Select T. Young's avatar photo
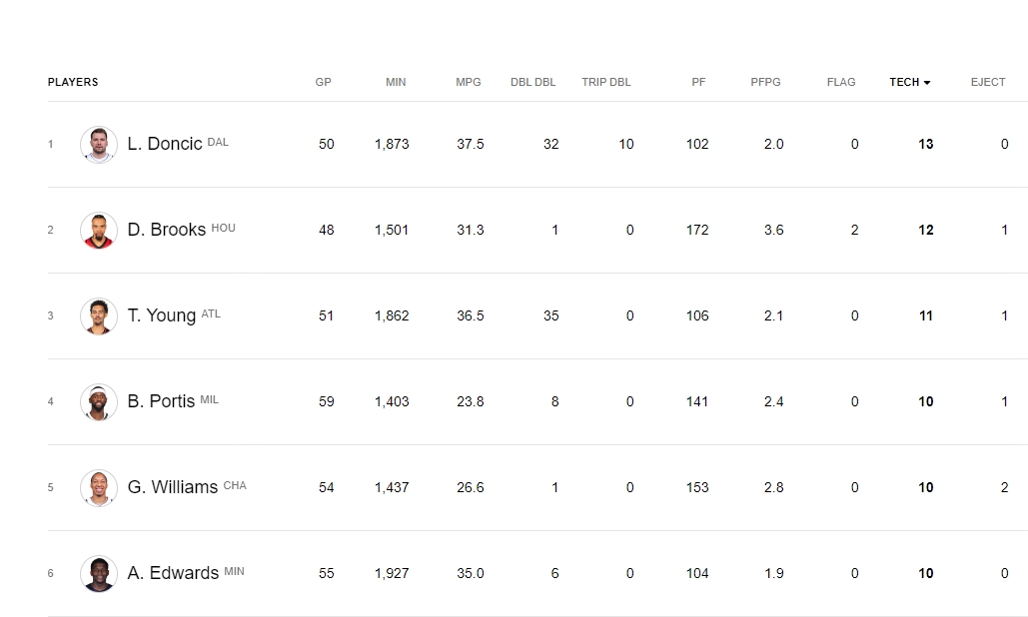 [x=99, y=315]
